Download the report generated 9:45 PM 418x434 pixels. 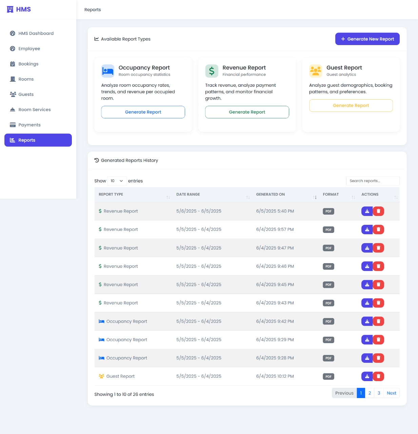point(367,284)
